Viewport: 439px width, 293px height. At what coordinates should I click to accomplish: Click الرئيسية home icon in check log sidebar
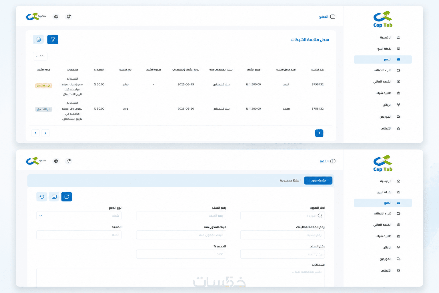(x=399, y=37)
